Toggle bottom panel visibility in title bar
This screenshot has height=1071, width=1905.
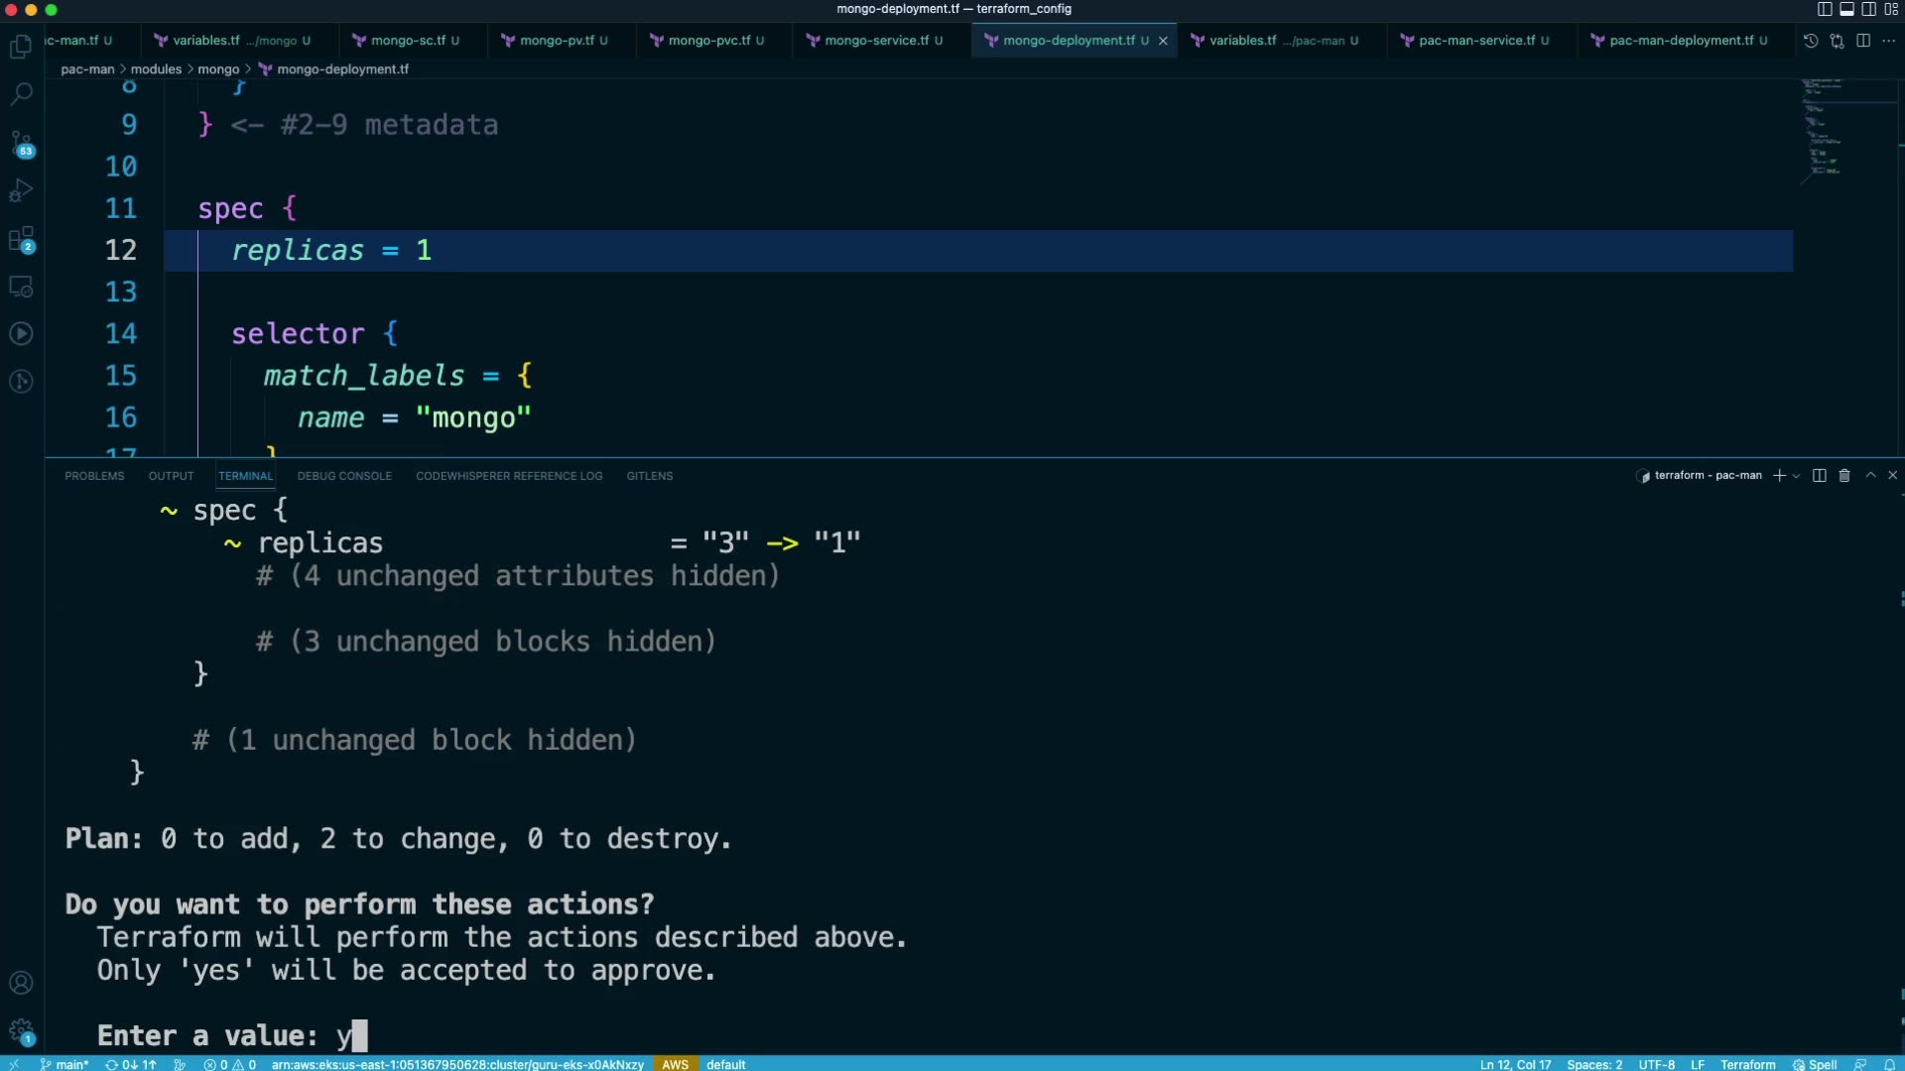point(1846,9)
